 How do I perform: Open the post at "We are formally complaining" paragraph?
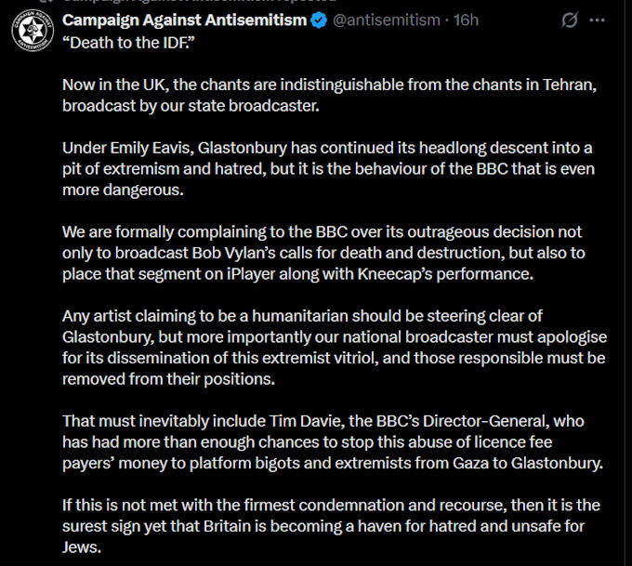point(323,253)
